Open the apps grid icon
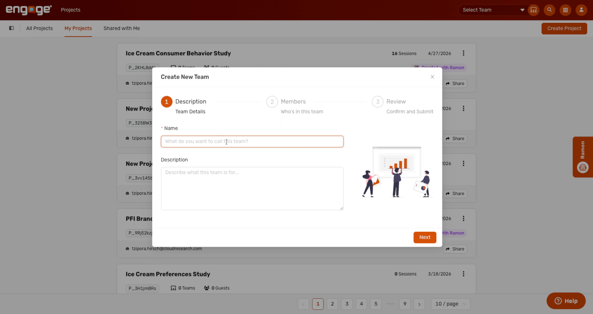593x314 pixels. [x=566, y=10]
